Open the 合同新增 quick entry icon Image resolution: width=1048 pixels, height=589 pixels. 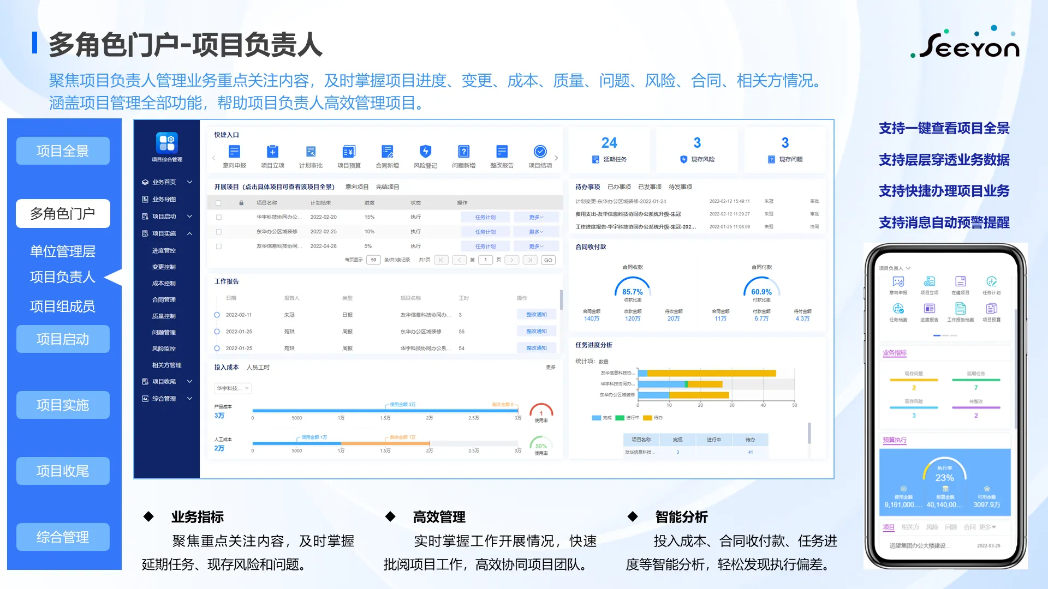(387, 151)
